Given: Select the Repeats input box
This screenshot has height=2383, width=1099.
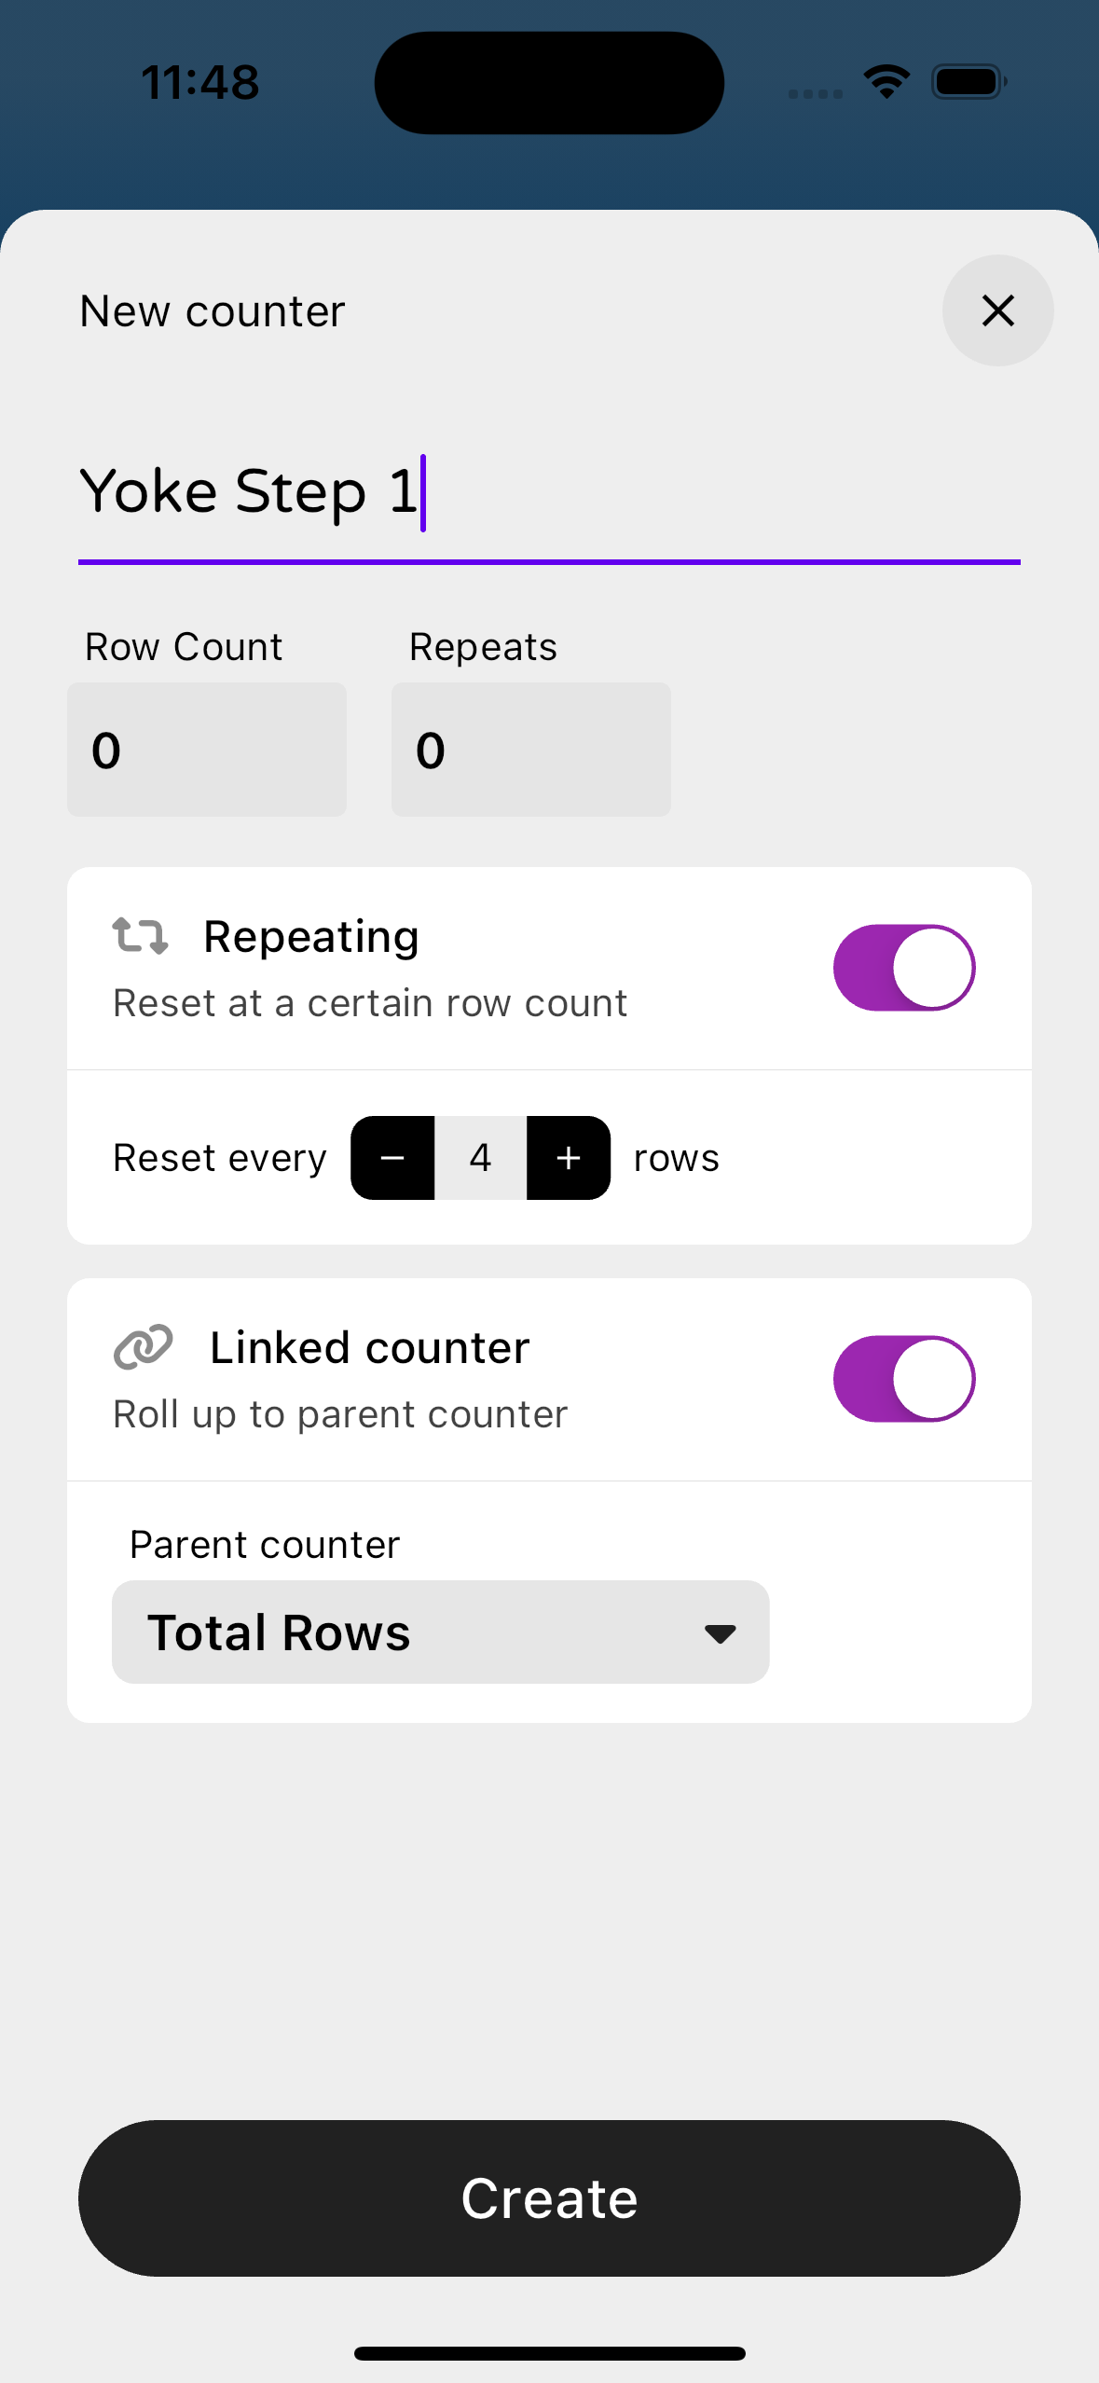Looking at the screenshot, I should (x=531, y=750).
